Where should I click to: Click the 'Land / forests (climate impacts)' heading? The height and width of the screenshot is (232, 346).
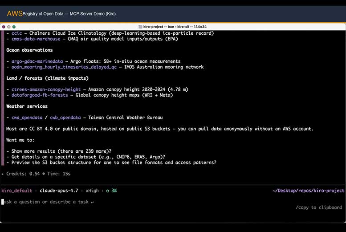(x=48, y=78)
